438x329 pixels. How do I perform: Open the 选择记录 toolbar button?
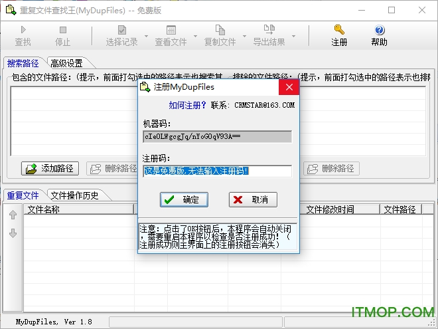[122, 36]
